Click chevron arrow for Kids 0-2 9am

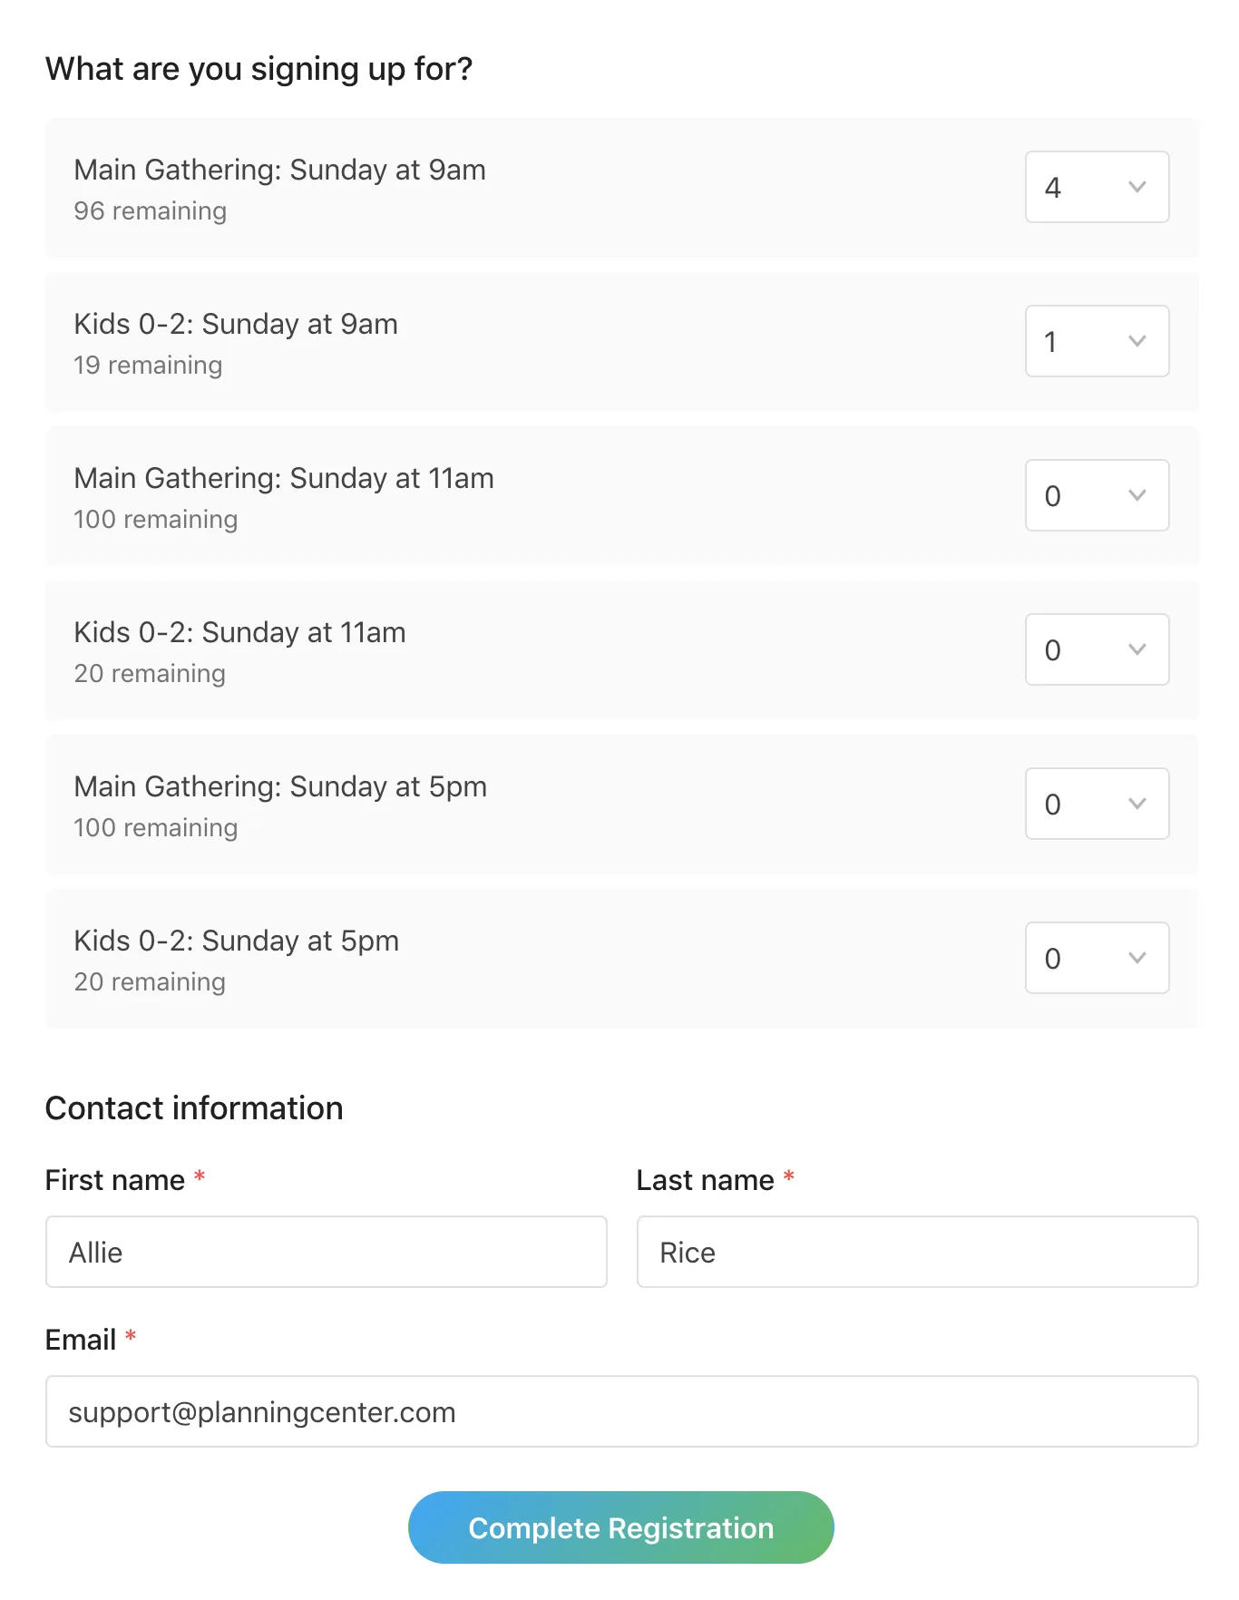(x=1137, y=341)
